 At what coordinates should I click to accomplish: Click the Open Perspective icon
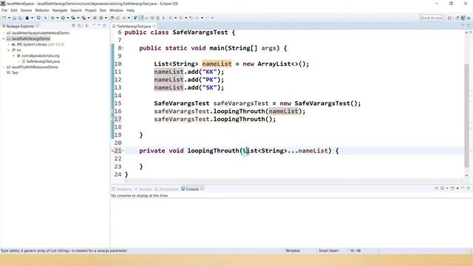[x=449, y=18]
